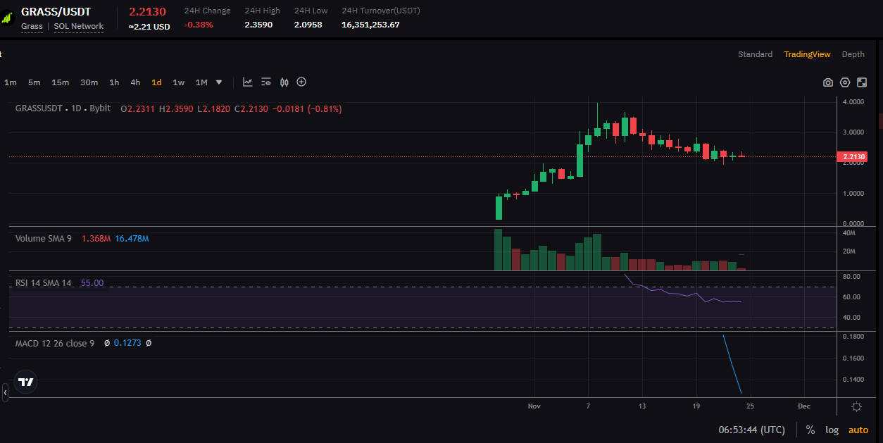Click the volume value 1.368M
The width and height of the screenshot is (883, 443).
pyautogui.click(x=96, y=239)
